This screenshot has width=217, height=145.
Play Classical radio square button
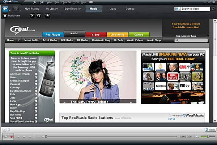tap(36, 84)
